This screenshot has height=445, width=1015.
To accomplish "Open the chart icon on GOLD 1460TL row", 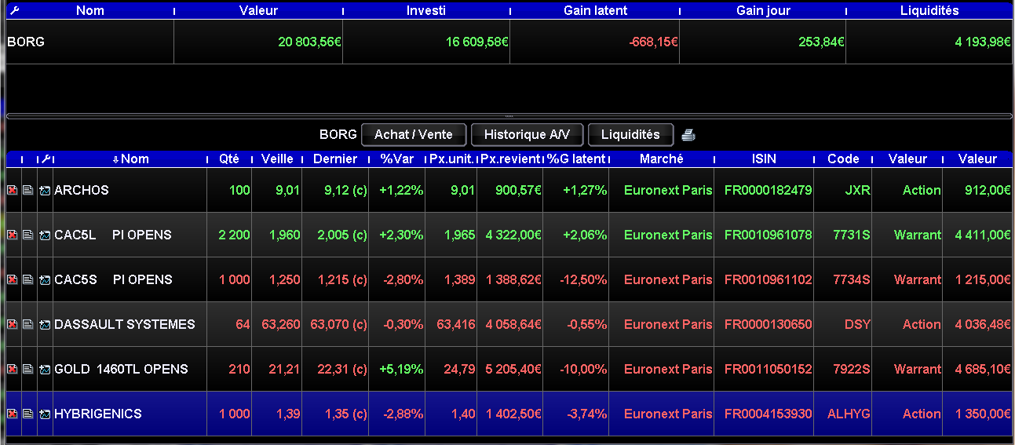I will click(45, 370).
